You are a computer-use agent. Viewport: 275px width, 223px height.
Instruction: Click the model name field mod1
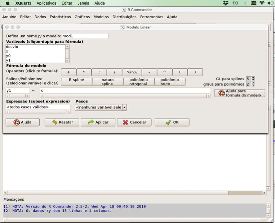coord(85,36)
